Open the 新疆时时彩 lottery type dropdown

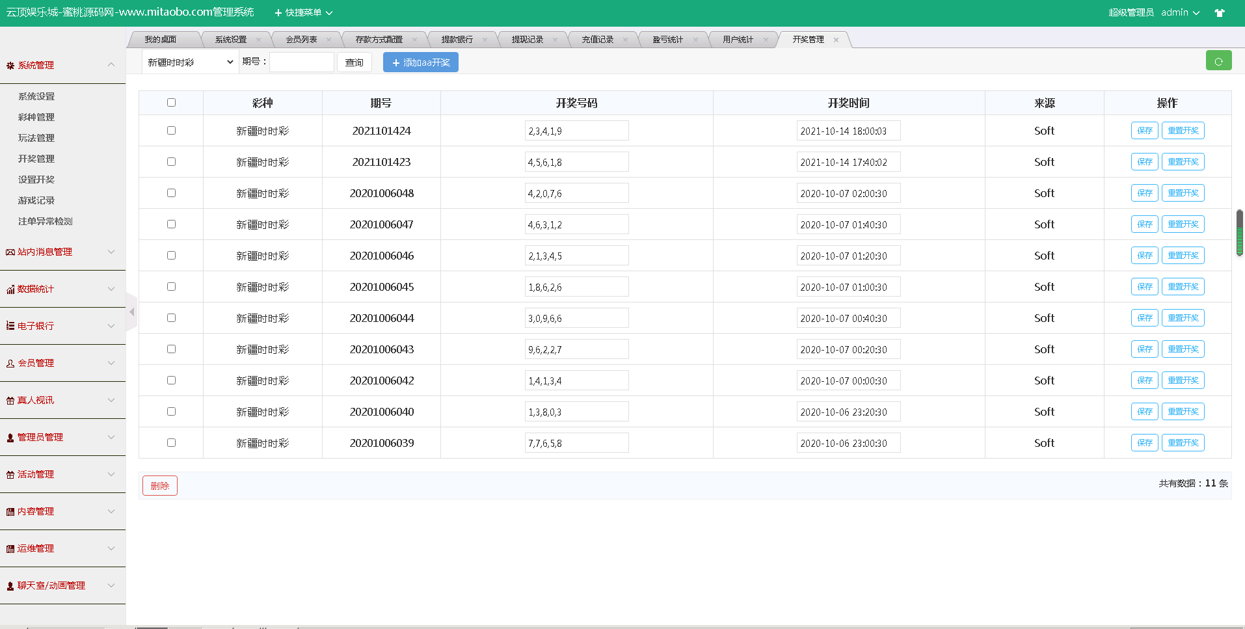pyautogui.click(x=190, y=62)
